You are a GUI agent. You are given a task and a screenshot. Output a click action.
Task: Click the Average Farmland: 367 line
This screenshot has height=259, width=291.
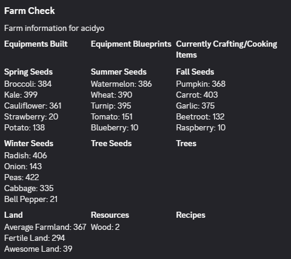tap(45, 227)
